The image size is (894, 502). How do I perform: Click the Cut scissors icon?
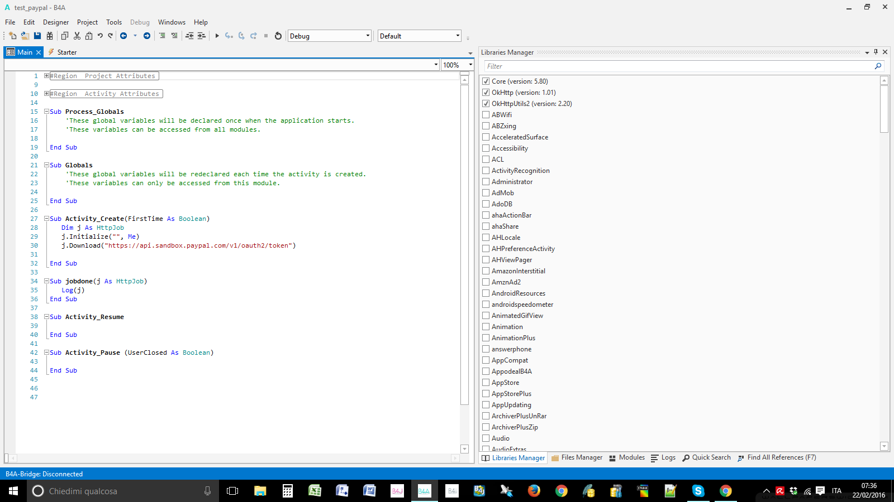[77, 36]
